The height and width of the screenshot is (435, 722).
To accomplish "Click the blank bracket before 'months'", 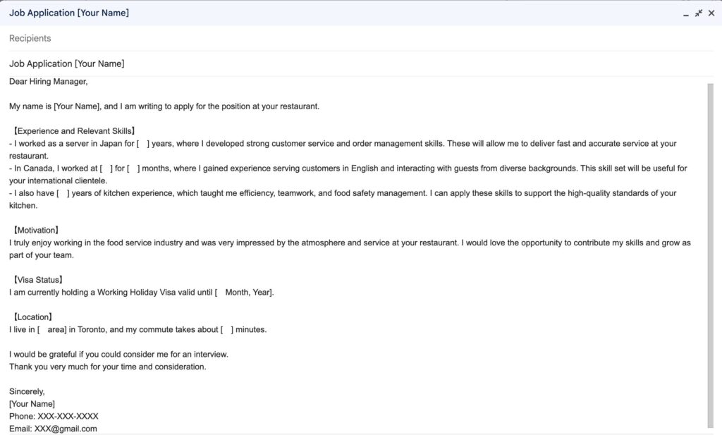I will point(133,169).
